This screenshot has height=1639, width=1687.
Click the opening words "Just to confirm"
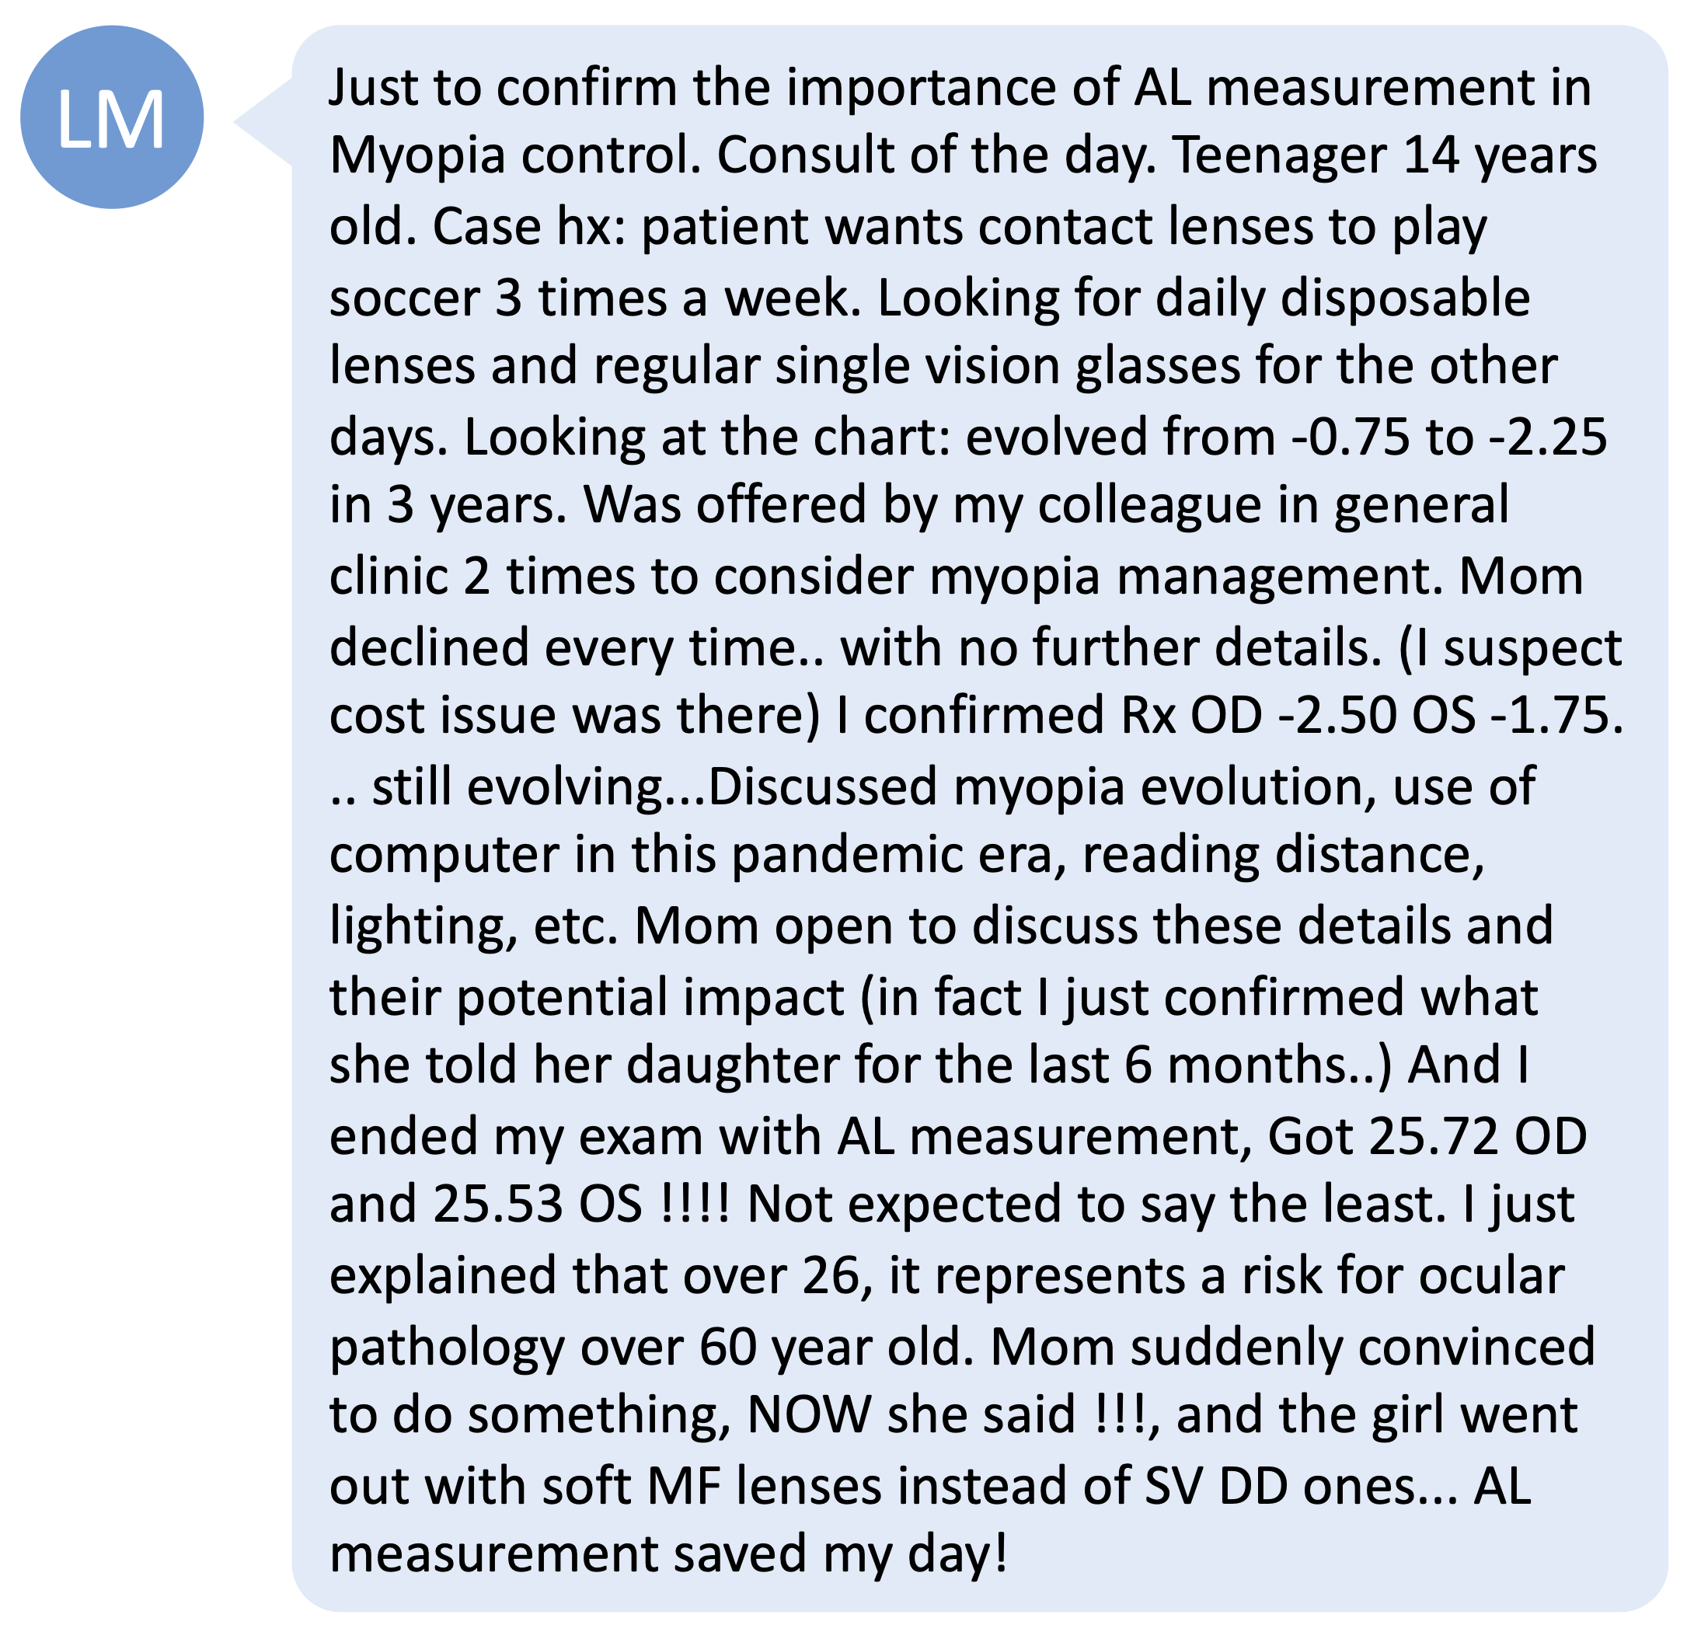504,88
